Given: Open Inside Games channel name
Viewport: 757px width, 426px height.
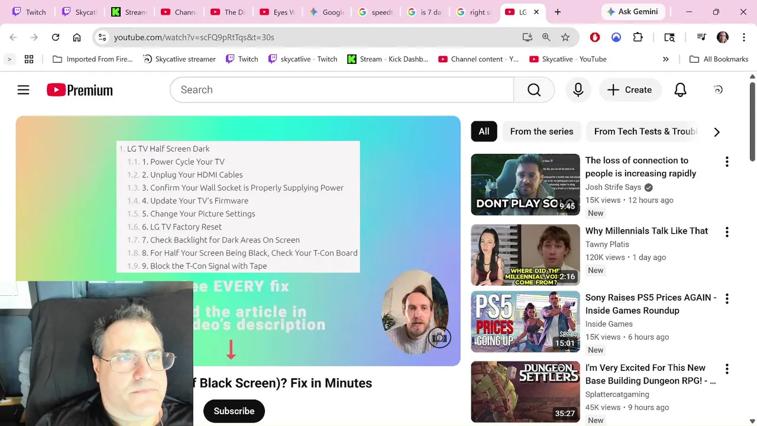Looking at the screenshot, I should [609, 324].
